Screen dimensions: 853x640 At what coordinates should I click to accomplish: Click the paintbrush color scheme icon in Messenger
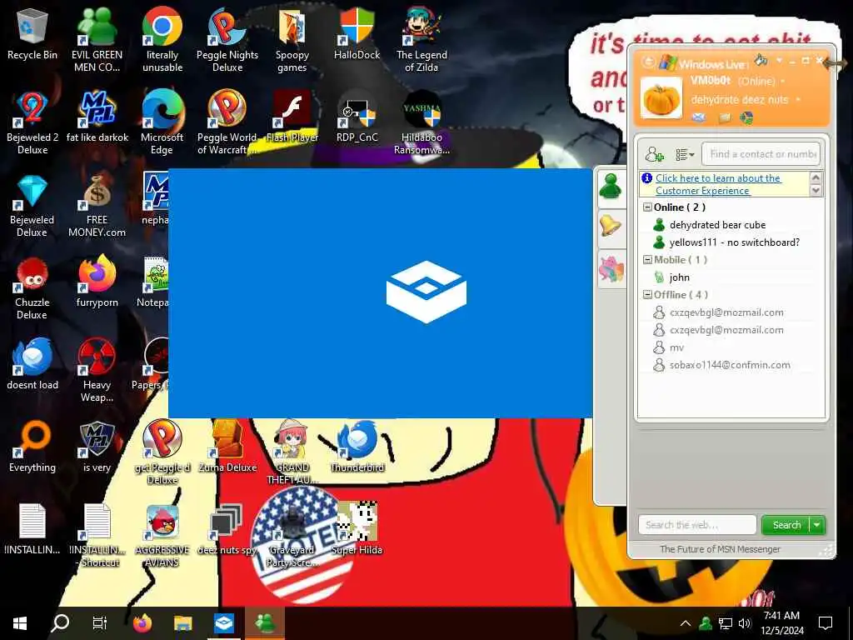(761, 59)
